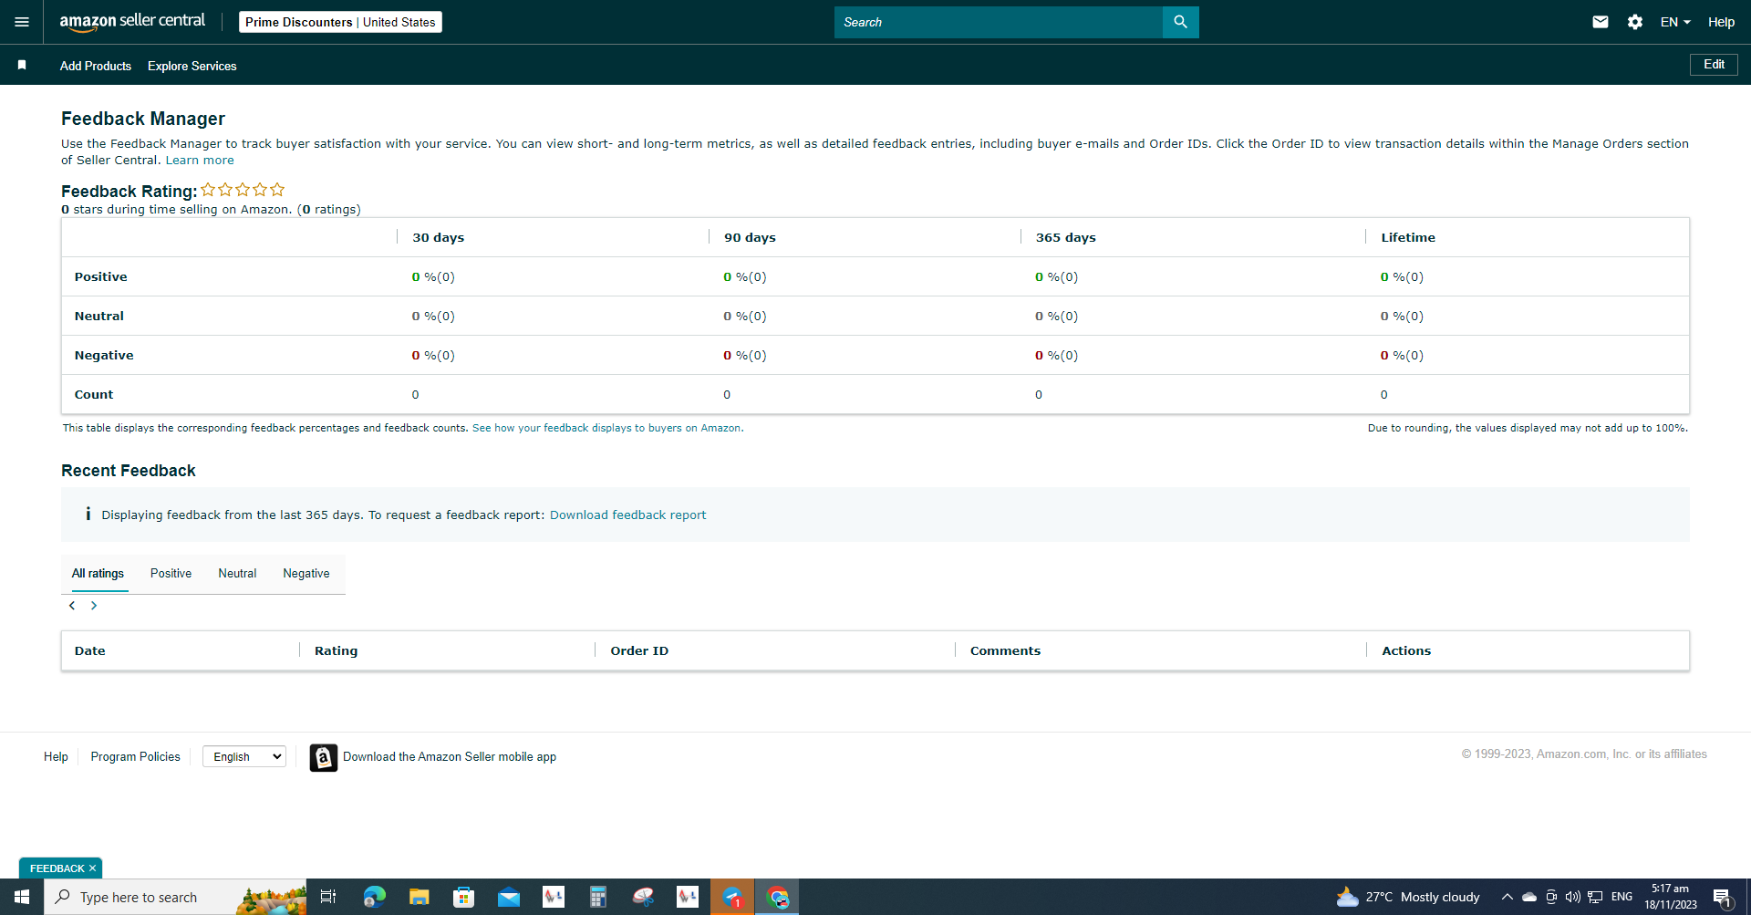Click the 90 days column header
The image size is (1751, 915).
pos(750,237)
